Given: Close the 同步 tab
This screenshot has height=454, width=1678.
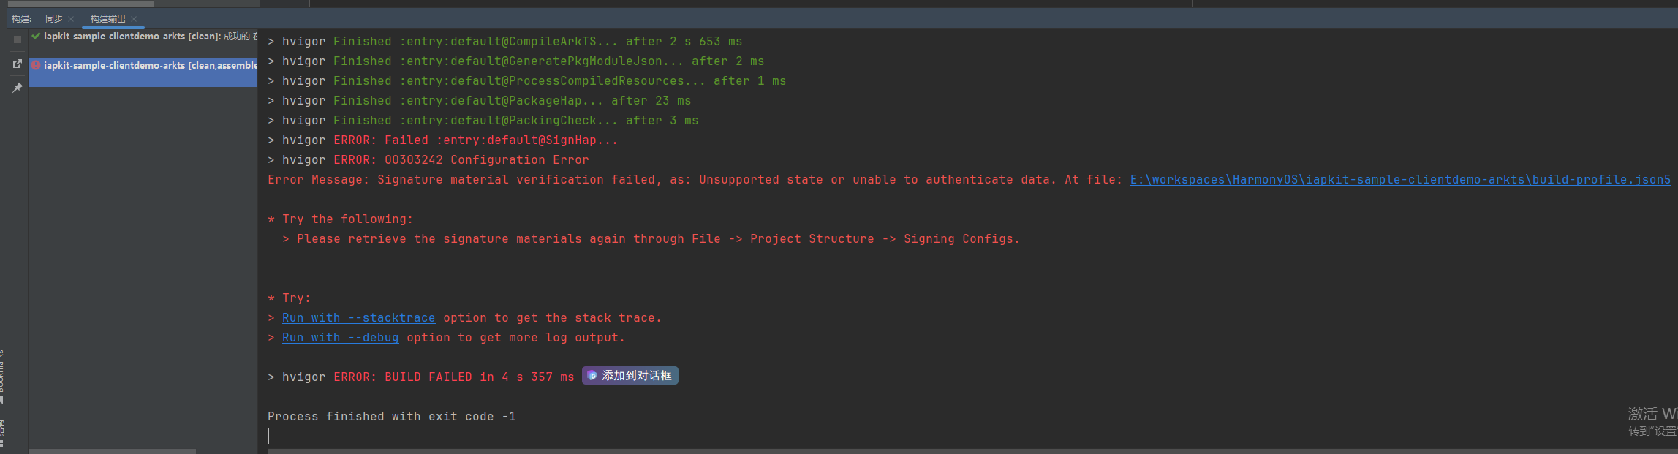Looking at the screenshot, I should (x=71, y=19).
